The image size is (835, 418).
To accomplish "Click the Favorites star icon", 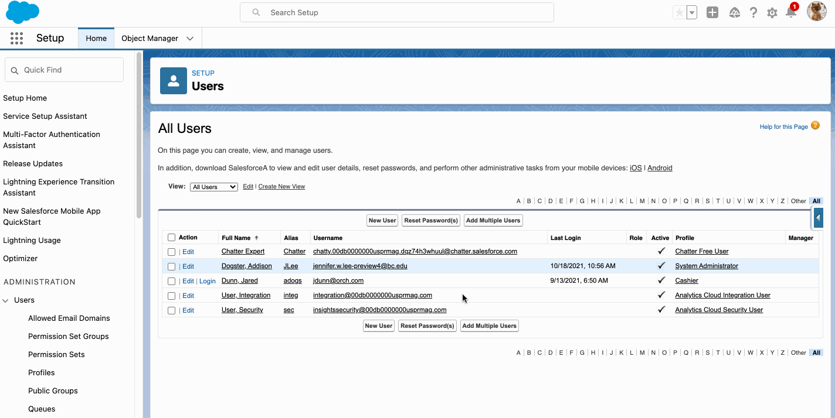I will (x=680, y=13).
